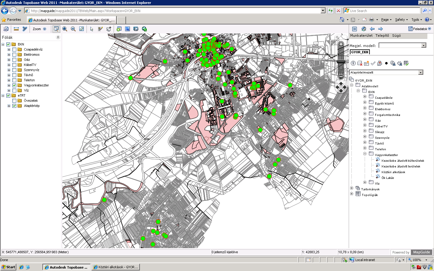Click the browser address bar
The width and height of the screenshot is (434, 271).
click(175, 11)
